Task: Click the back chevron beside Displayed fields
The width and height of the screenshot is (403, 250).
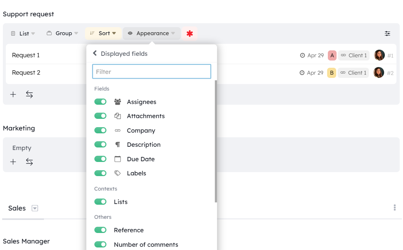Action: click(95, 53)
